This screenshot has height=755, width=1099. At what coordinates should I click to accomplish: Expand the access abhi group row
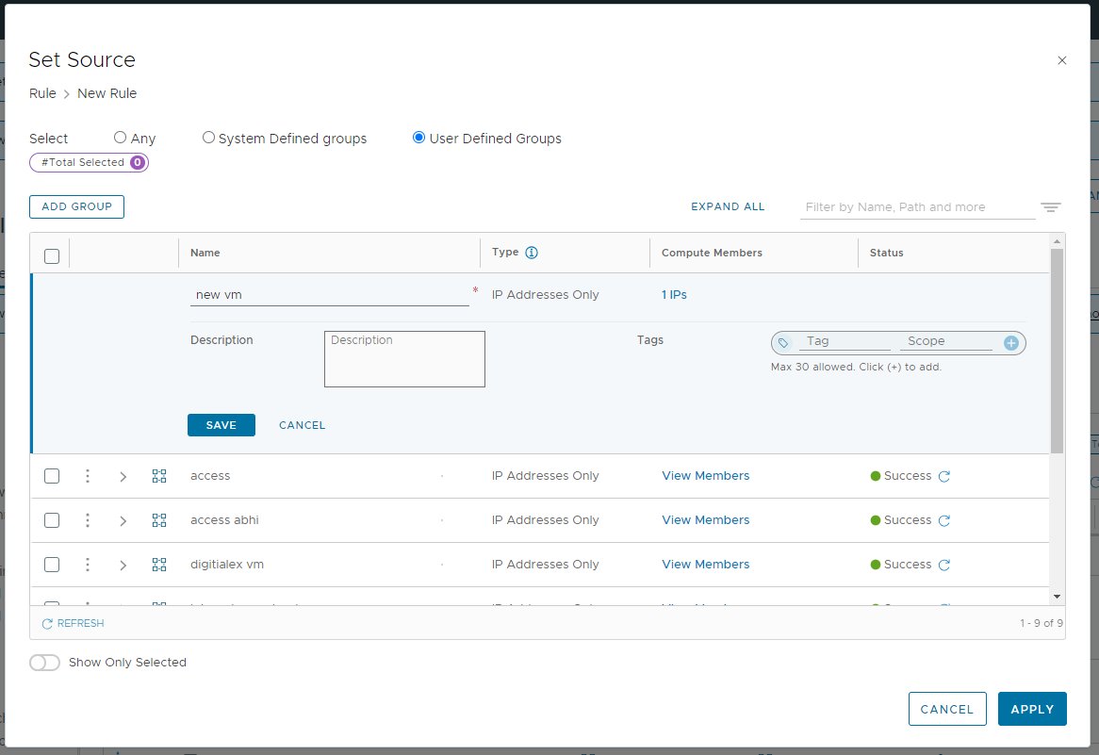123,521
